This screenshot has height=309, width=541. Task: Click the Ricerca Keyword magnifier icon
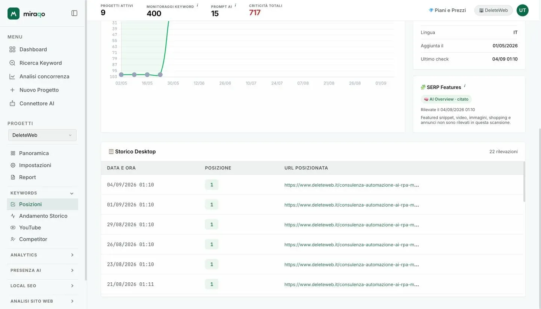coord(12,63)
